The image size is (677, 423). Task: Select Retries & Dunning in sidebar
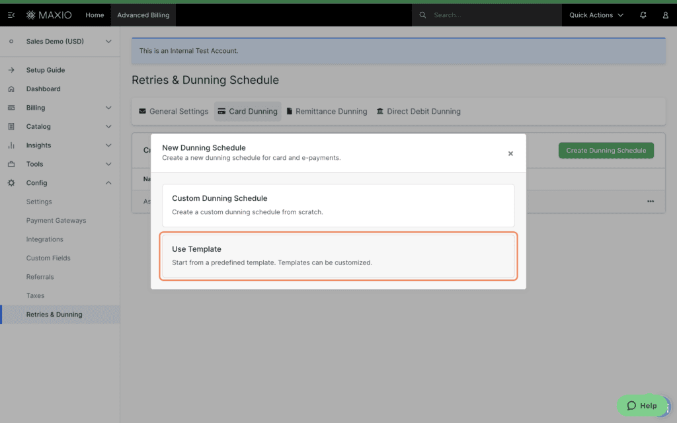(x=60, y=315)
